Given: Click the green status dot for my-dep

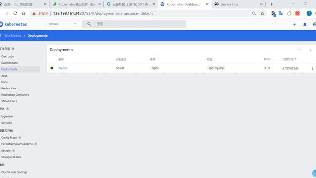Looking at the screenshot, I should [x=52, y=68].
